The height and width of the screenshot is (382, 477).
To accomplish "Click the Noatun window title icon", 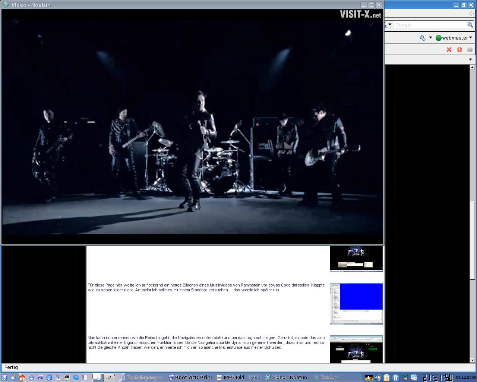I will 6,5.
